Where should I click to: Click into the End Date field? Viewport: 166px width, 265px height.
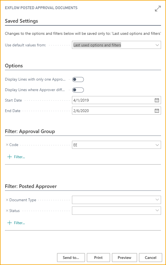(x=113, y=111)
